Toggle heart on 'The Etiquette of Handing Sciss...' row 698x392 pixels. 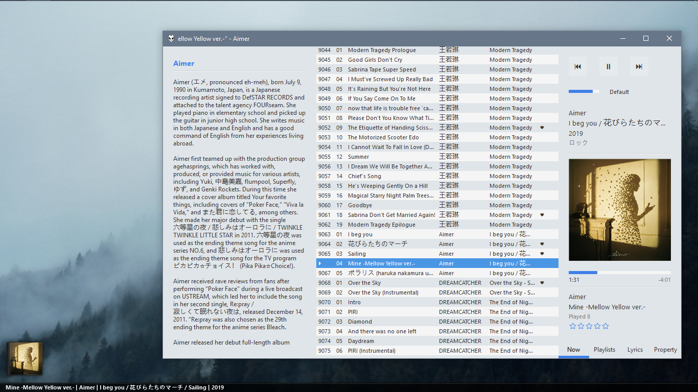[x=542, y=128]
